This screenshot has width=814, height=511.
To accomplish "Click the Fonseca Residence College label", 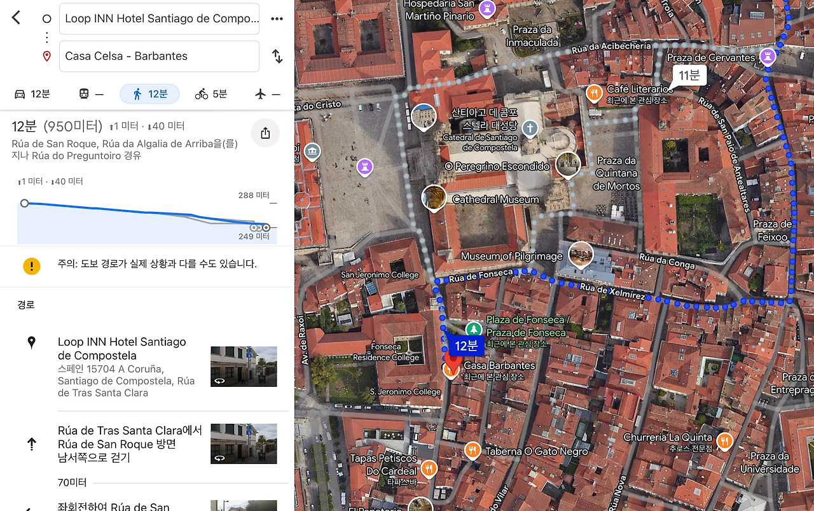I will [387, 352].
